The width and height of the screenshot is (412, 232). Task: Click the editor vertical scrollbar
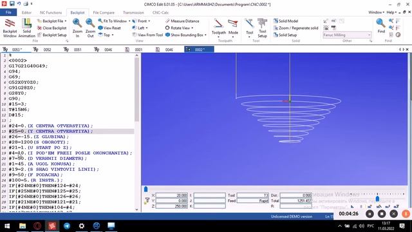pyautogui.click(x=137, y=132)
